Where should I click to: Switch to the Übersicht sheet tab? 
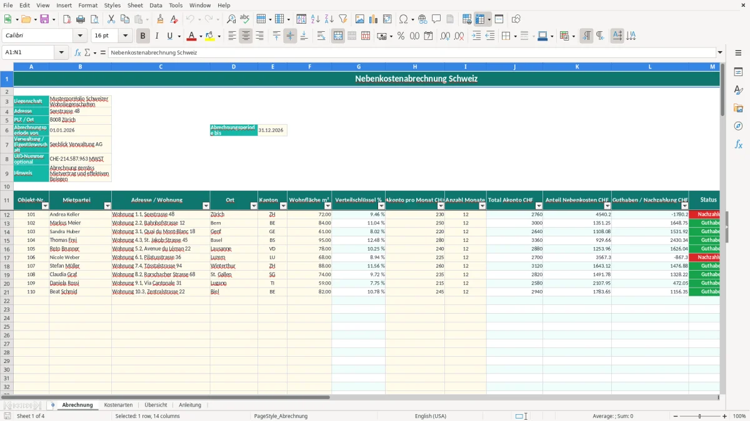(156, 405)
